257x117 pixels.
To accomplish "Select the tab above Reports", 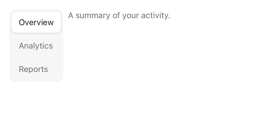I will [x=36, y=46].
